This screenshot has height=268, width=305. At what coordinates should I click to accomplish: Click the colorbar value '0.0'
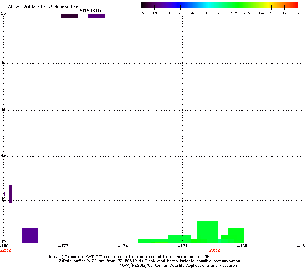(284, 13)
